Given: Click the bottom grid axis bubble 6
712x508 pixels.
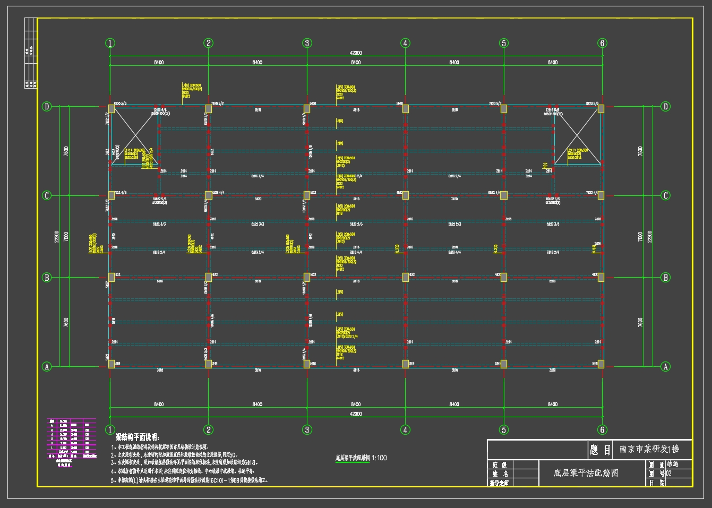Looking at the screenshot, I should pos(602,429).
